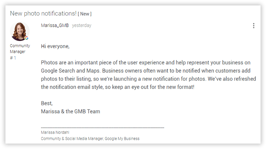The height and width of the screenshot is (149, 266).
Task: Click the 'yesterday' post timestamp
Action: 81,25
